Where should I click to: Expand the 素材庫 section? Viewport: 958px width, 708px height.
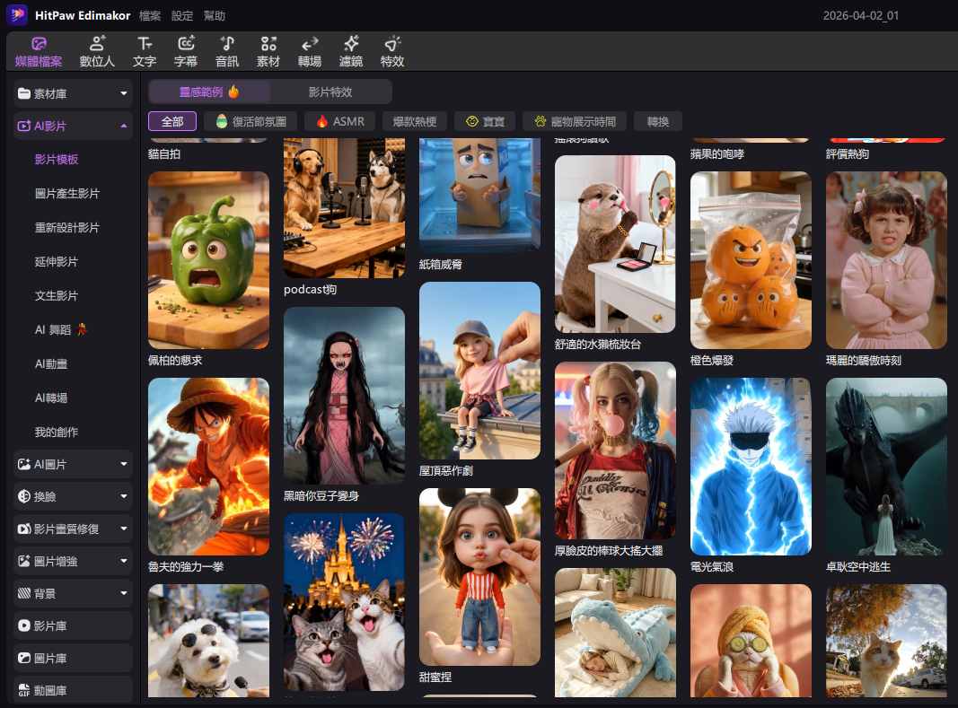pos(73,93)
